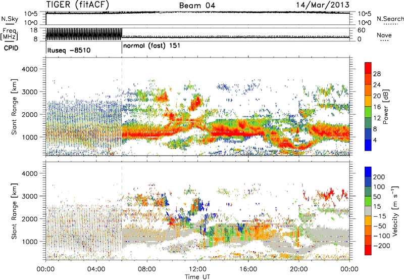Click the 60 tick on the Nave axis
Viewport: 404px width, 280px height.
tap(362, 30)
